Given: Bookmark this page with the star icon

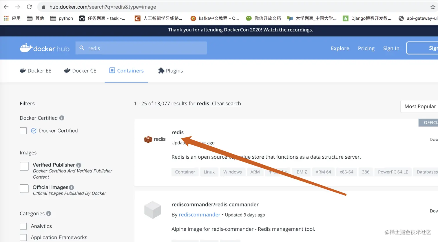Looking at the screenshot, I should click(x=433, y=7).
